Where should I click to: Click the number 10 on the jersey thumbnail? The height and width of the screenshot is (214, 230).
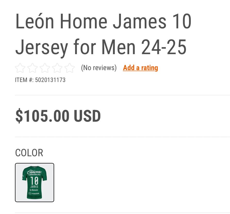34,181
